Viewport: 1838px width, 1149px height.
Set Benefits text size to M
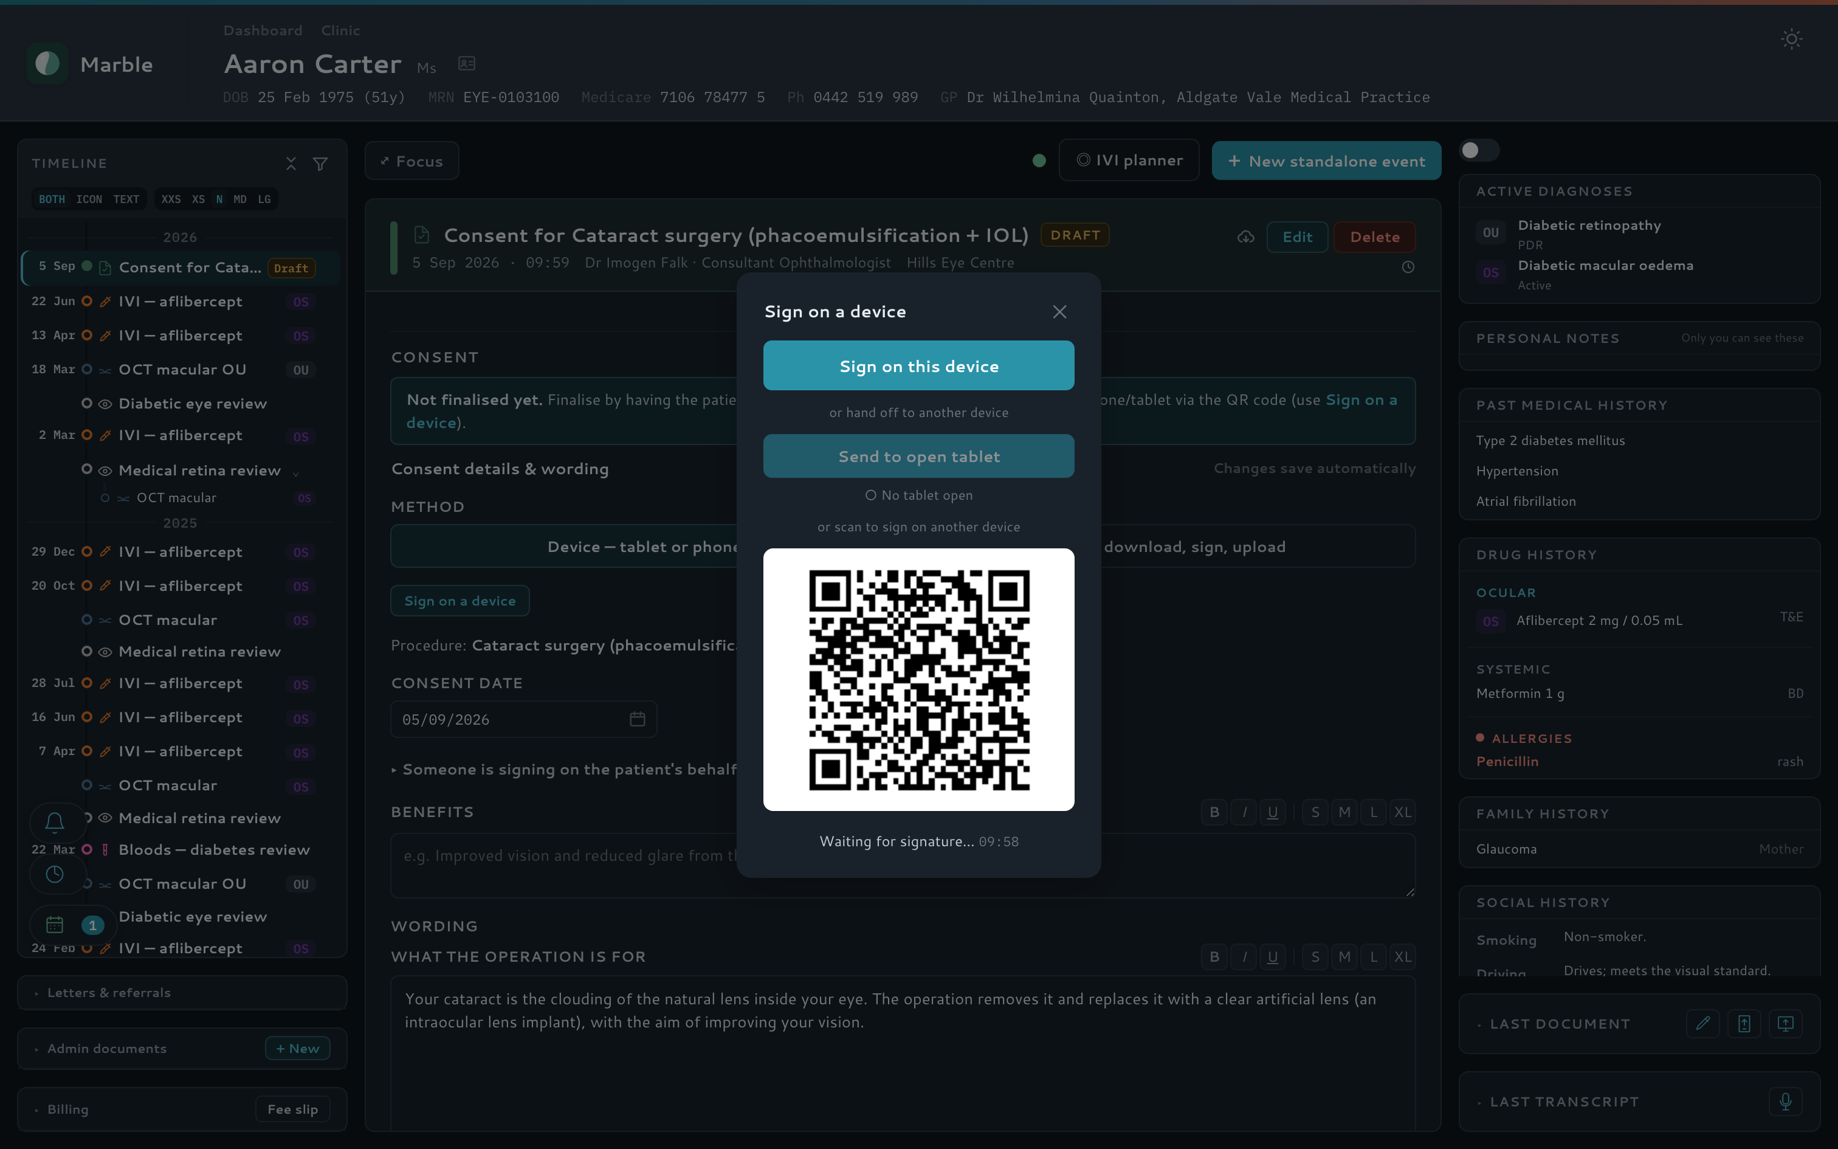(1344, 812)
